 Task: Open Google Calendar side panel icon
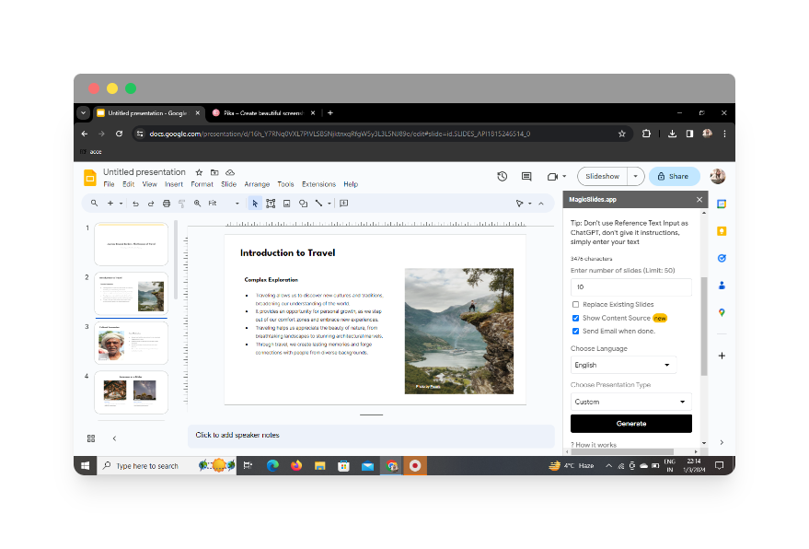pyautogui.click(x=722, y=204)
